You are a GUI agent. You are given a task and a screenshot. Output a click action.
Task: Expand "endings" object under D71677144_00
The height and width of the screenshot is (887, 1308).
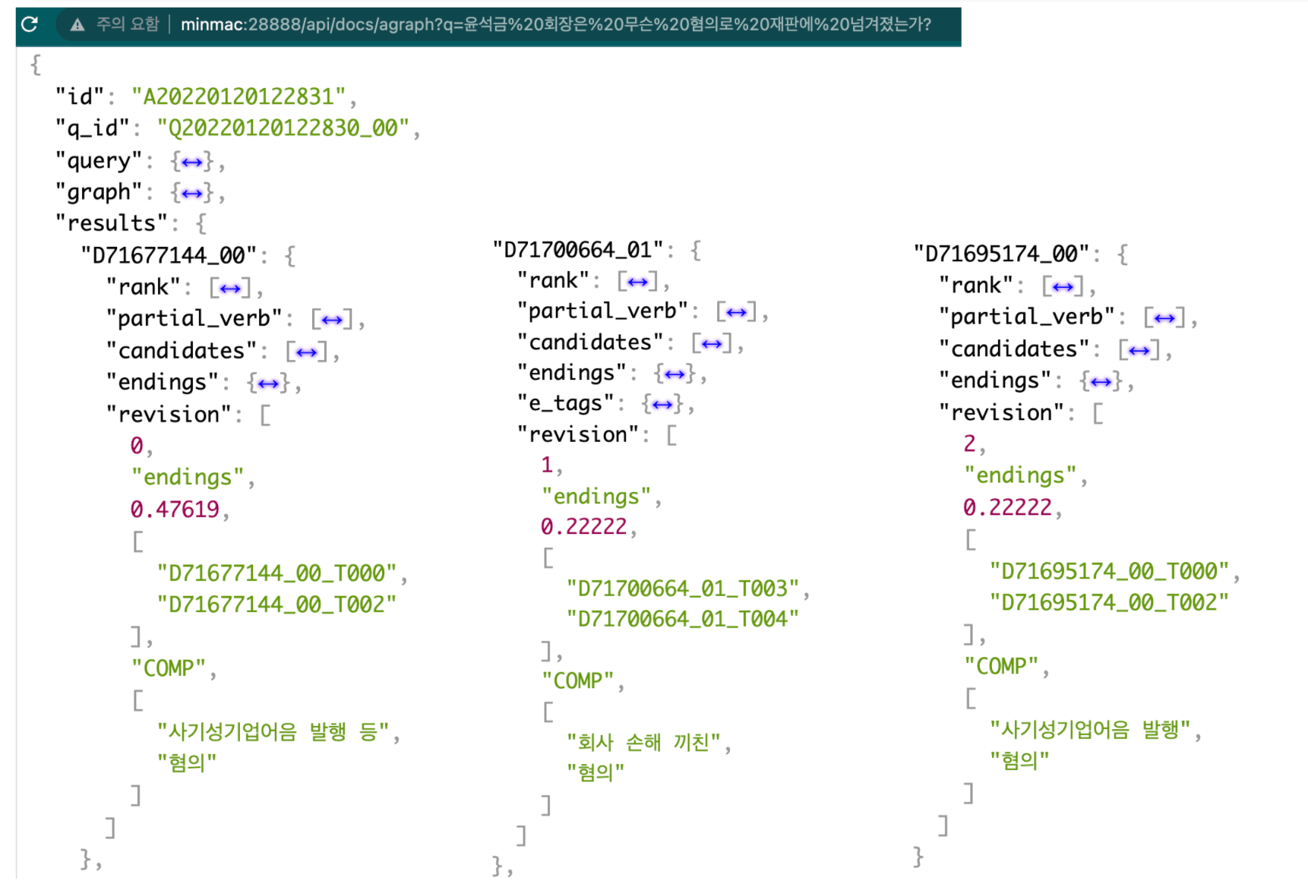[268, 384]
